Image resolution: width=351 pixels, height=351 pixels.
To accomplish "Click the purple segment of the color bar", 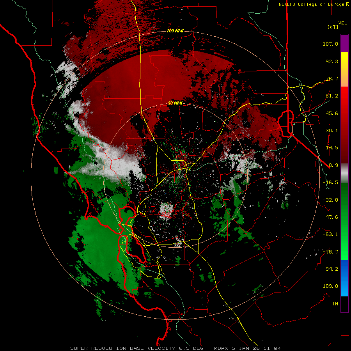I will (x=344, y=43).
